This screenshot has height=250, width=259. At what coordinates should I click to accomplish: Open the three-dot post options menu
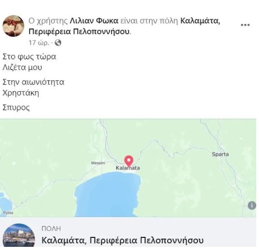245,25
